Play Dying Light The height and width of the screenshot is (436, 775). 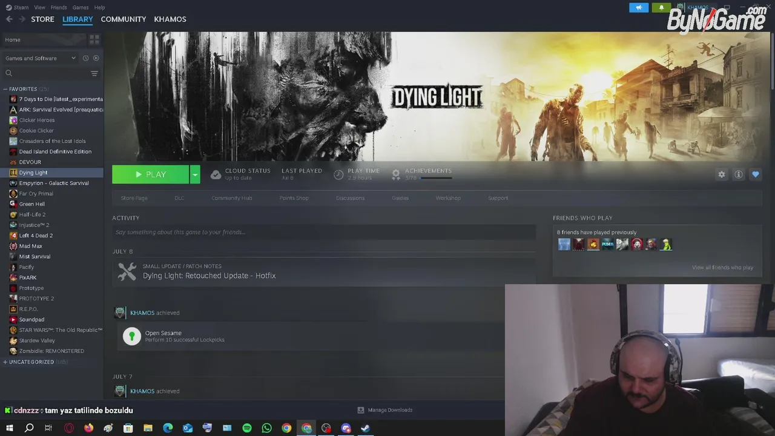click(151, 174)
